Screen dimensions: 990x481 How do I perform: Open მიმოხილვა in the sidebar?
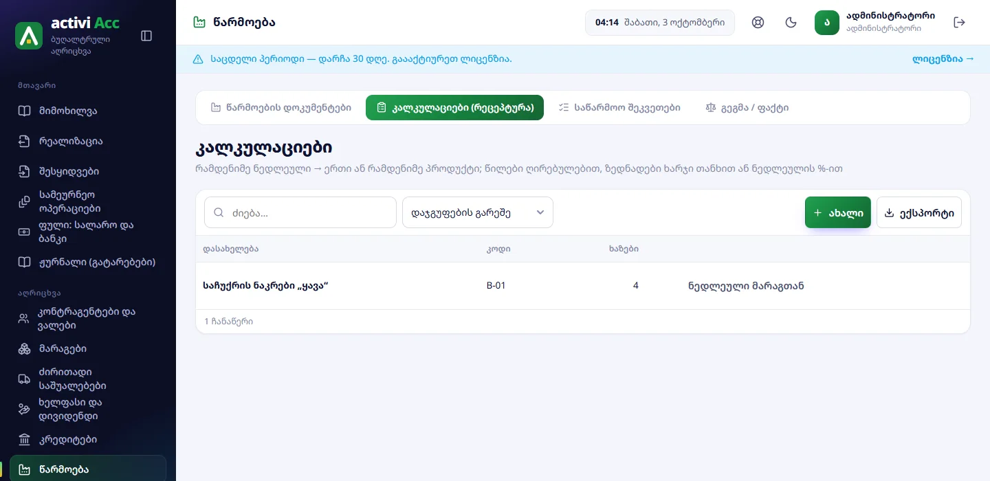pos(88,111)
